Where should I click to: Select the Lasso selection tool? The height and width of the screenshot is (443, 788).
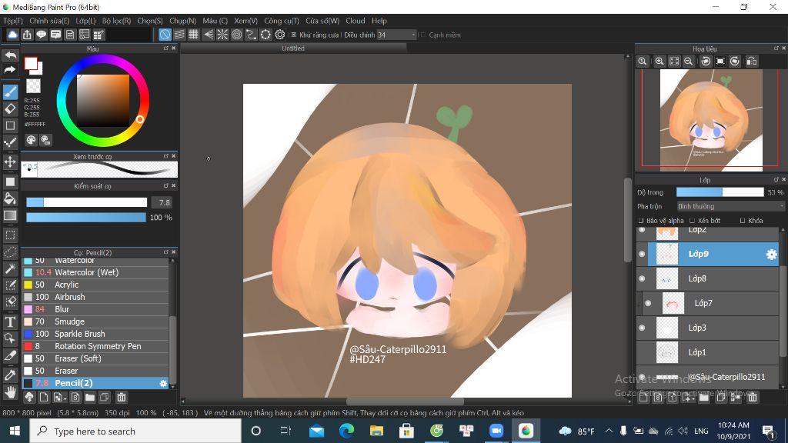tap(10, 251)
